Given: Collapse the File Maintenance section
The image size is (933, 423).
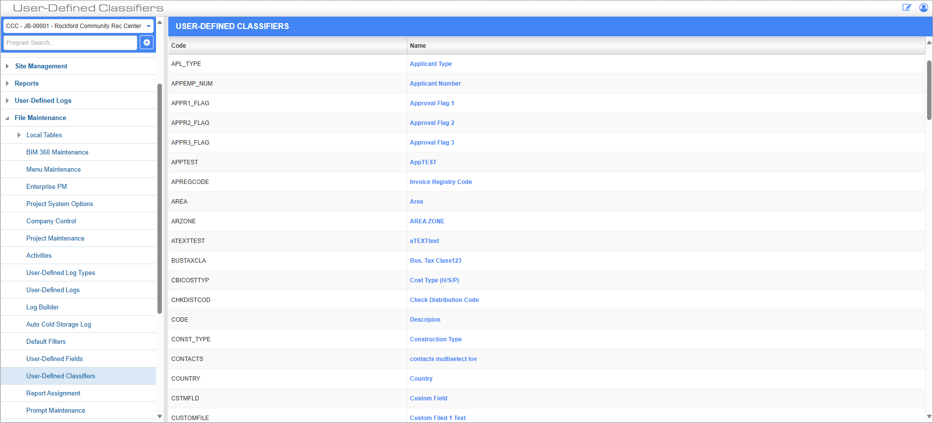Looking at the screenshot, I should coord(7,118).
